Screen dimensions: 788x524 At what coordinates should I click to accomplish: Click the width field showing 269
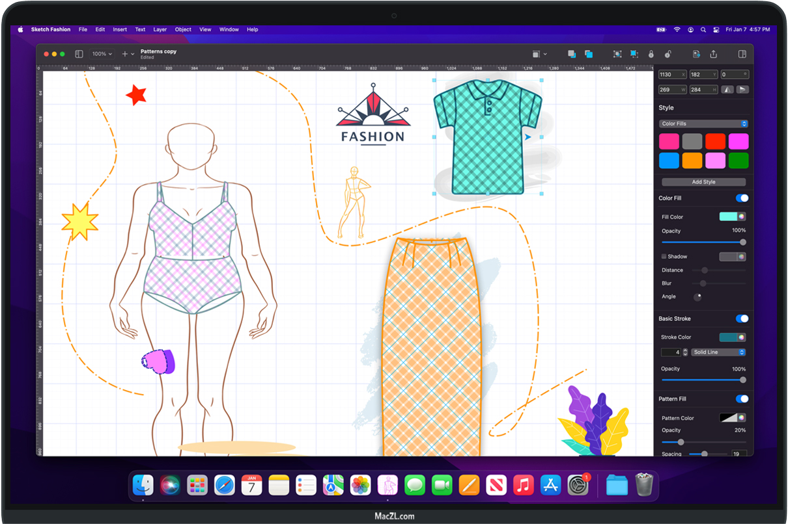[673, 90]
